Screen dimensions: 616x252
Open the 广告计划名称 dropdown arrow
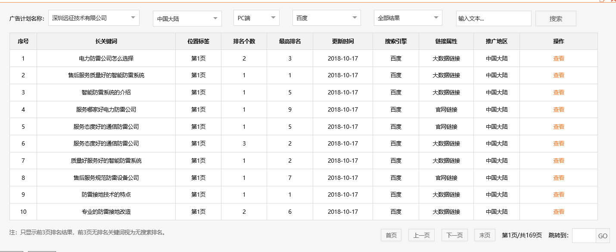[132, 18]
